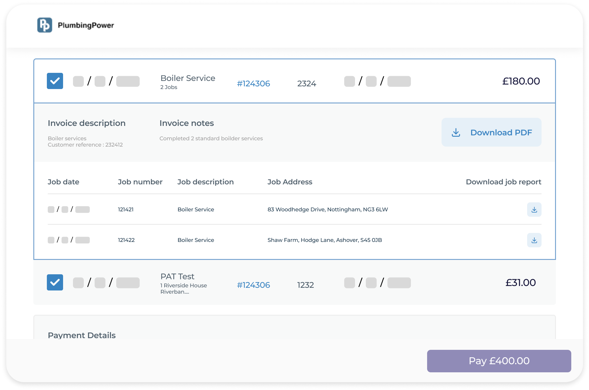Image resolution: width=589 pixels, height=390 pixels.
Task: Open invoice link #124306 for Boiler Service
Action: 253,84
